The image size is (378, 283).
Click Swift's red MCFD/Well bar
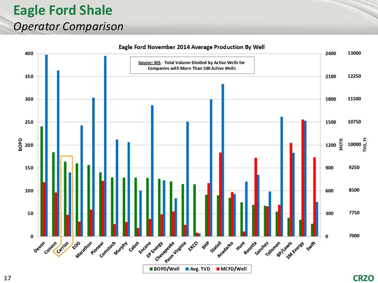pos(315,197)
